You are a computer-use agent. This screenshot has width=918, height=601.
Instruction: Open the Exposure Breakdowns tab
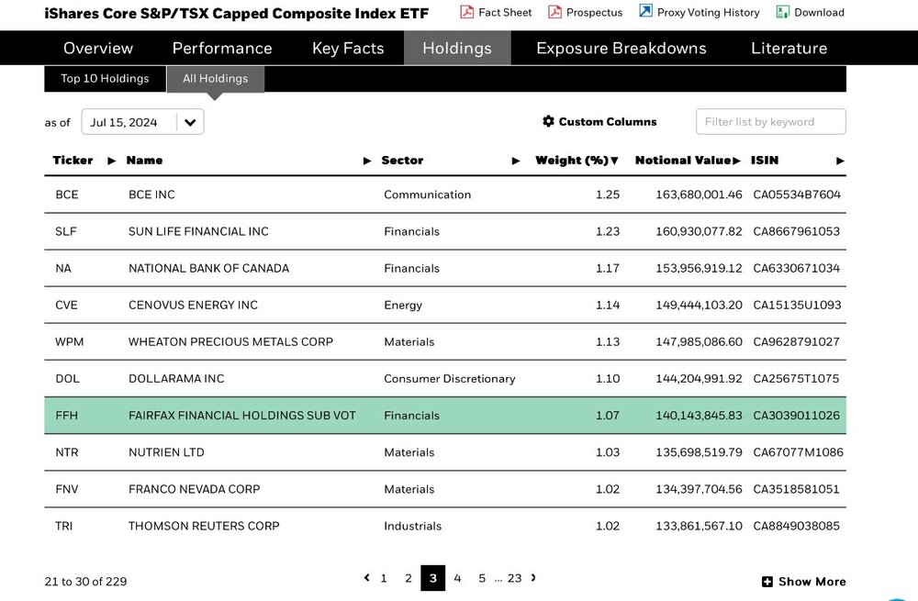621,48
